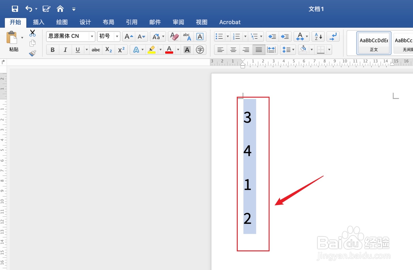Align text left

pyautogui.click(x=220, y=50)
